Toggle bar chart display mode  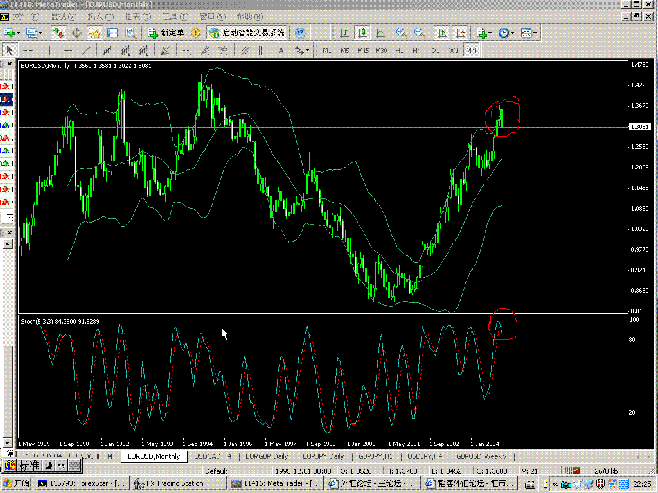(x=344, y=32)
